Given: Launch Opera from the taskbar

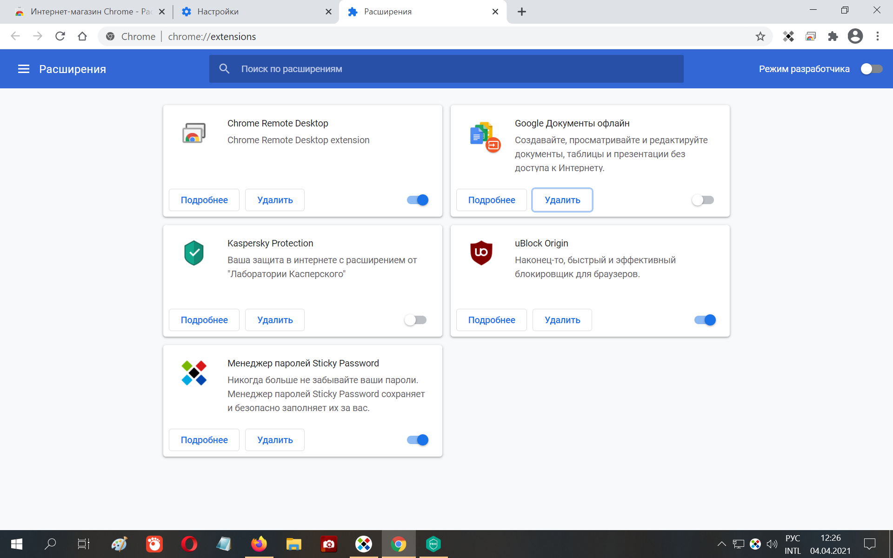Looking at the screenshot, I should (x=189, y=544).
